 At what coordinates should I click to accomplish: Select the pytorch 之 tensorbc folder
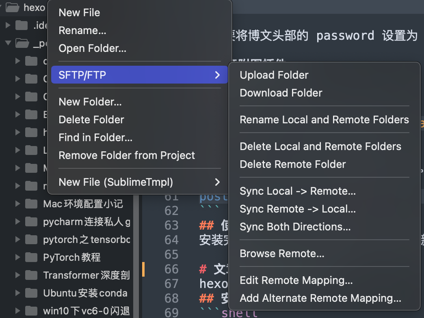(87, 239)
